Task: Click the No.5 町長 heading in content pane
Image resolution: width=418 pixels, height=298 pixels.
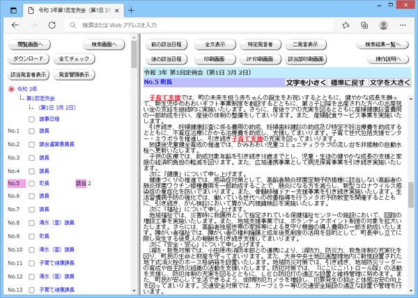Action: tap(158, 82)
